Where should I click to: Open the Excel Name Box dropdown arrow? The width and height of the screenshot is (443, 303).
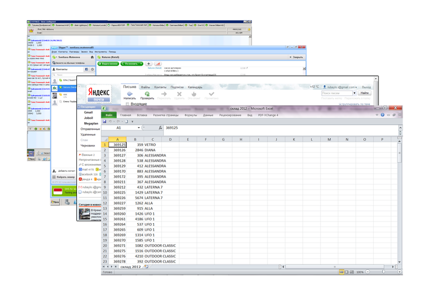pyautogui.click(x=139, y=128)
